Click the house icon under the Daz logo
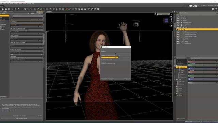This screenshot has width=218, height=123. [x=213, y=9]
